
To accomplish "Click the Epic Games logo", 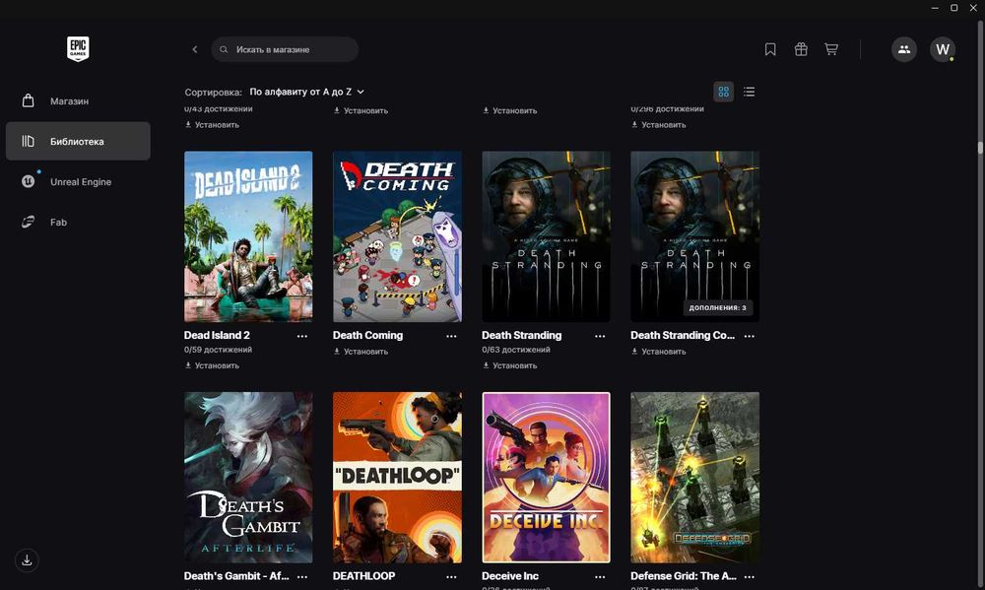I will click(x=78, y=48).
